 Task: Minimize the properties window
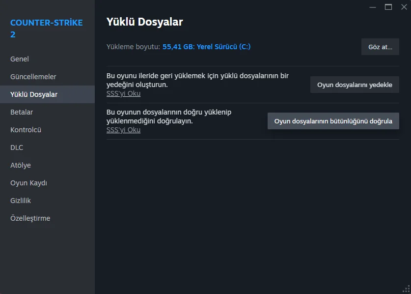373,7
